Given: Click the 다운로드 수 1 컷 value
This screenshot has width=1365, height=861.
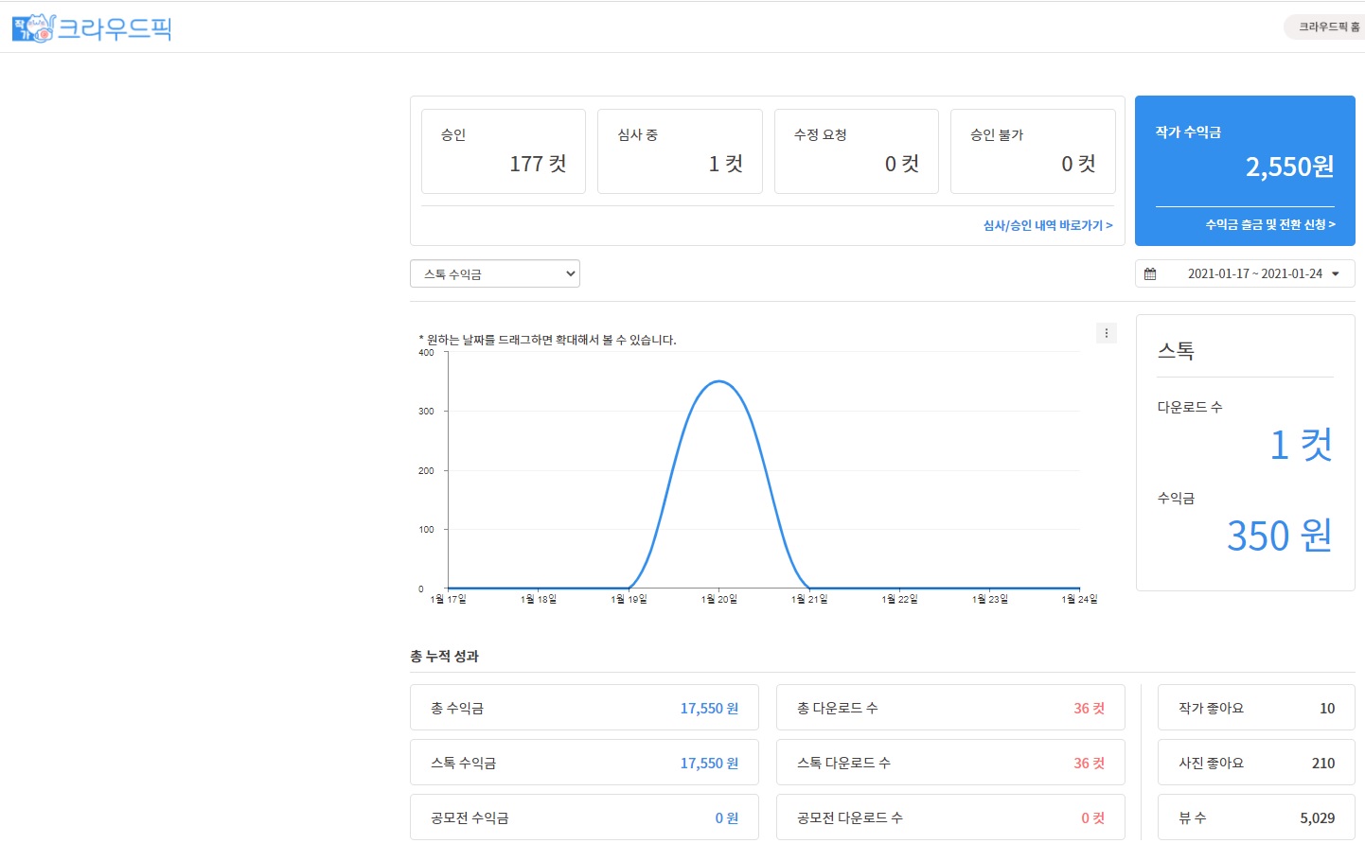Looking at the screenshot, I should click(1301, 445).
